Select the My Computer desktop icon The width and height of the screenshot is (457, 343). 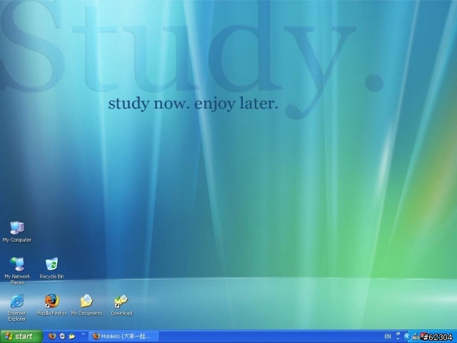(17, 232)
